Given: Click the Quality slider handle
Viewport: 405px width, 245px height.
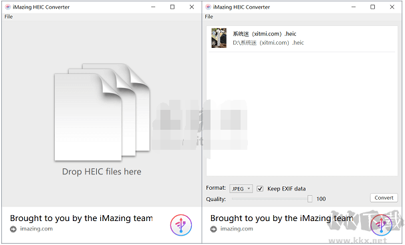Looking at the screenshot, I should click(309, 198).
